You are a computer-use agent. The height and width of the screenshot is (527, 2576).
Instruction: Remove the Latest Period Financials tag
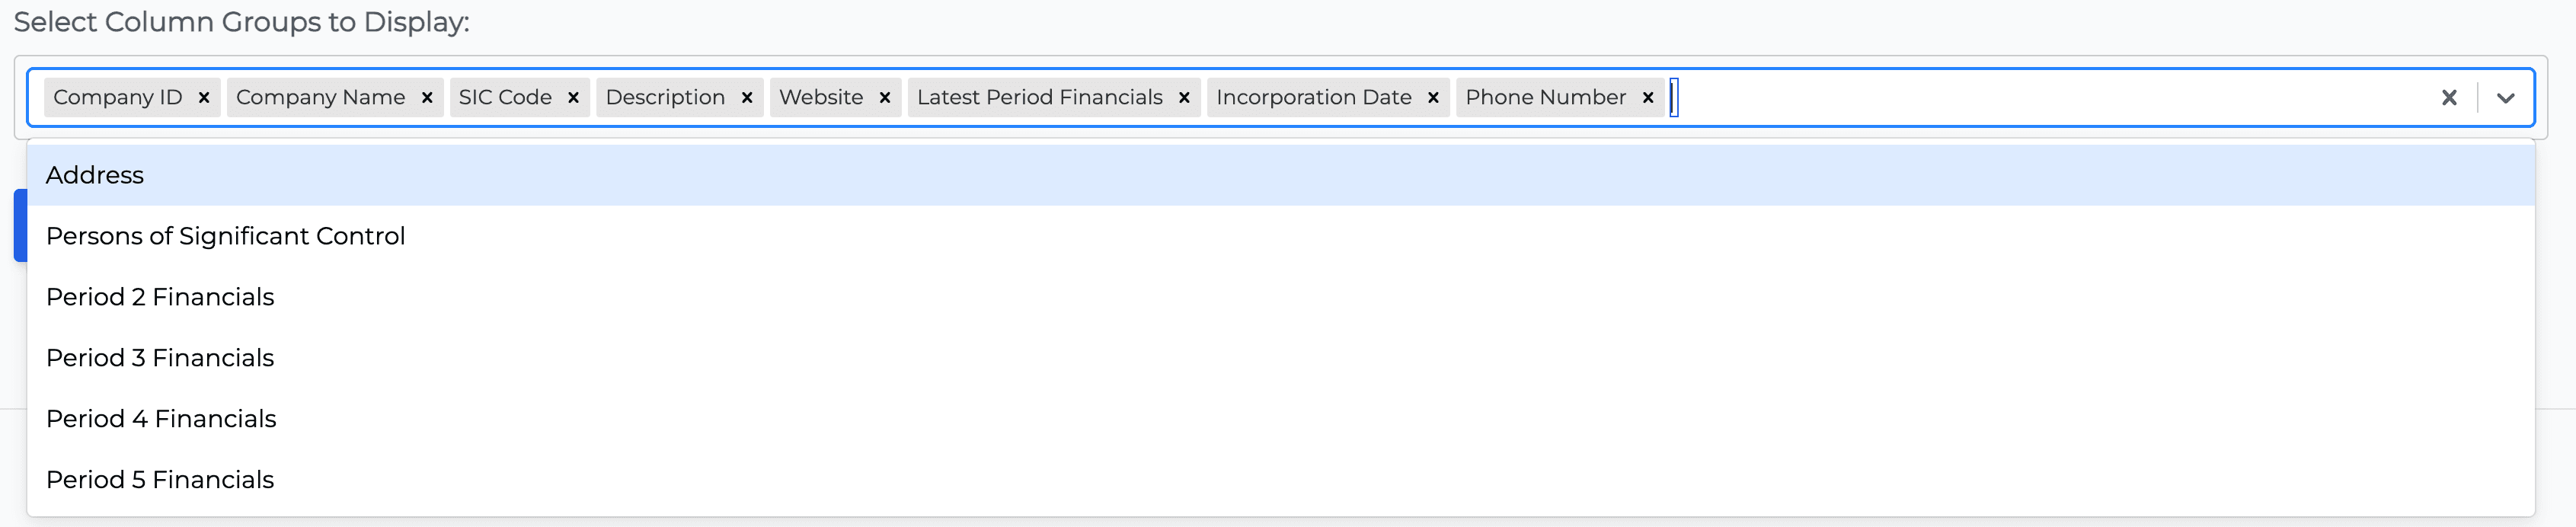(x=1184, y=97)
